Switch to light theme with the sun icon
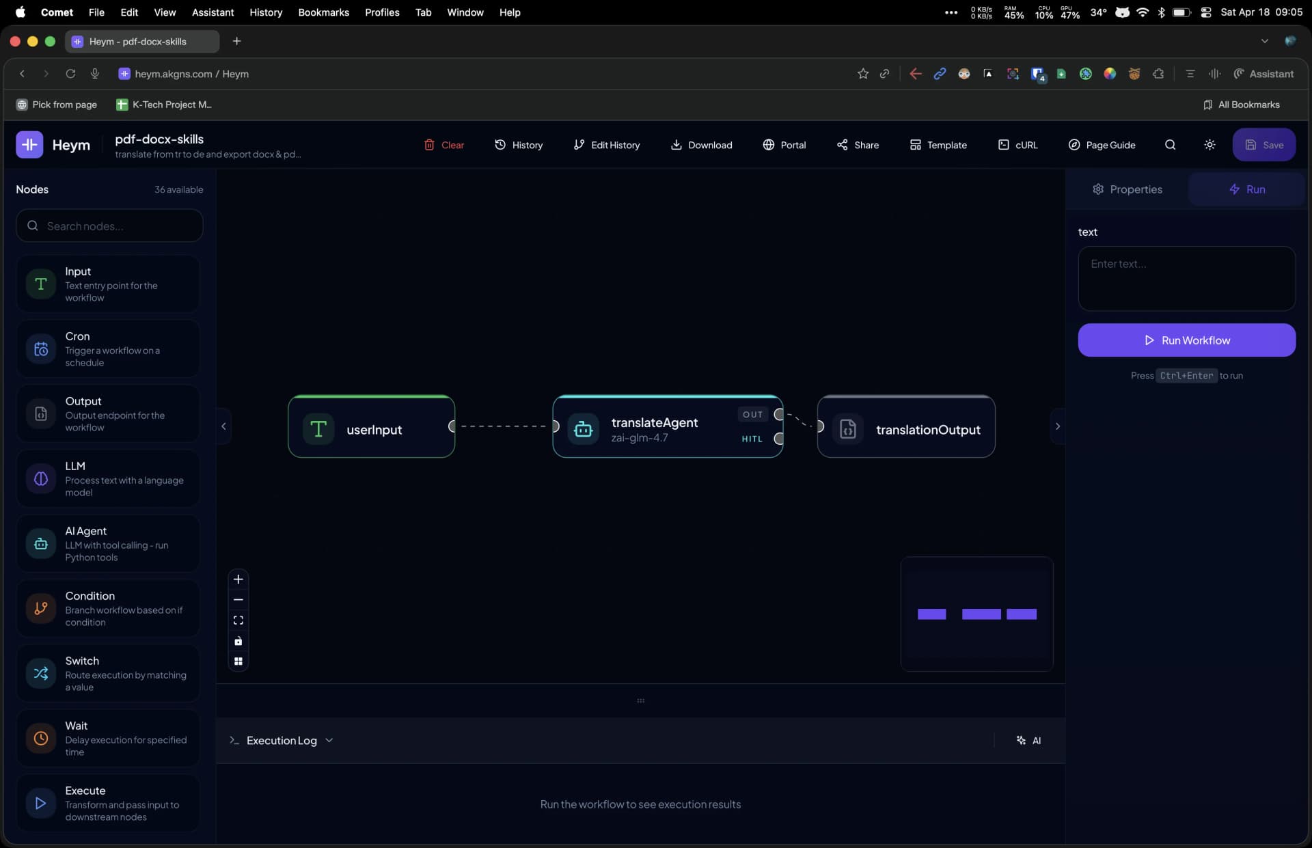 1209,144
